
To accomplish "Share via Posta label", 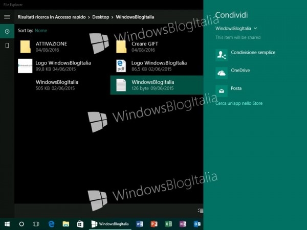I will tap(236, 88).
